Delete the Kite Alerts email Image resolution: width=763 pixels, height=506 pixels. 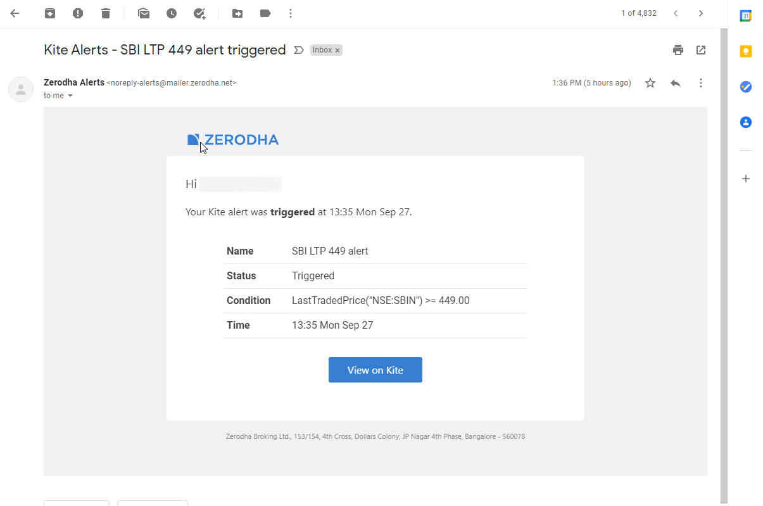coord(106,13)
